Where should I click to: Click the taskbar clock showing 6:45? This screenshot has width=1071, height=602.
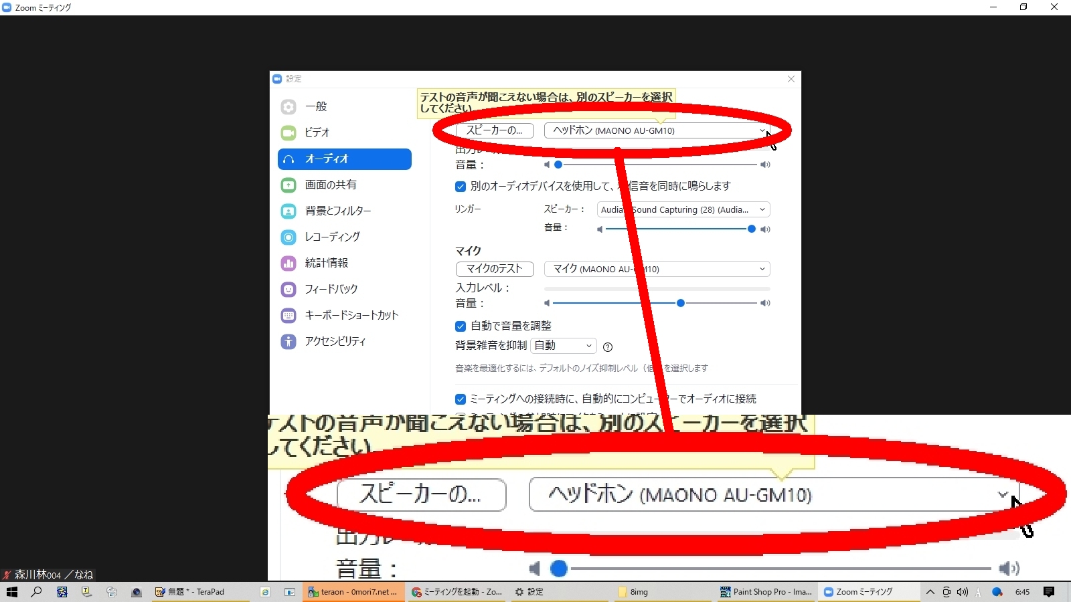click(1022, 592)
